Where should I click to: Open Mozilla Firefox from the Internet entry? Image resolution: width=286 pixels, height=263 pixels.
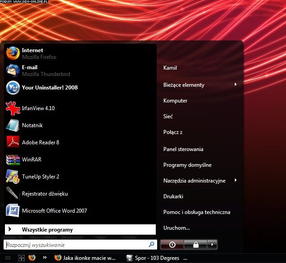tap(32, 53)
